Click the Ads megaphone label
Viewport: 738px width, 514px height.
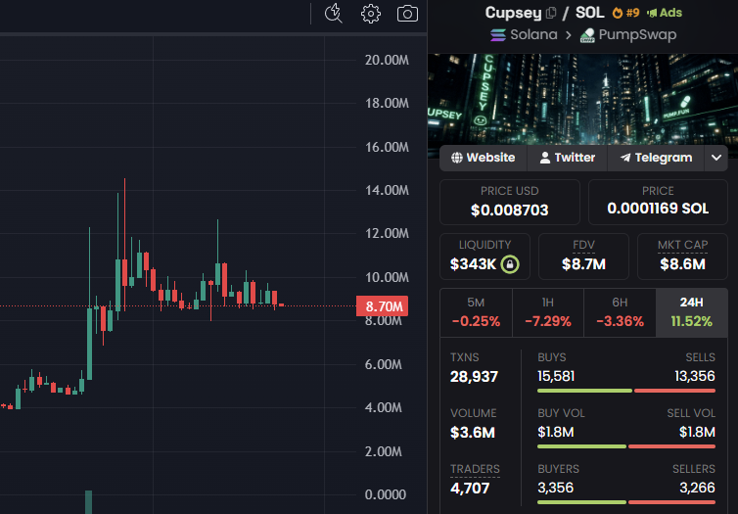pos(665,13)
